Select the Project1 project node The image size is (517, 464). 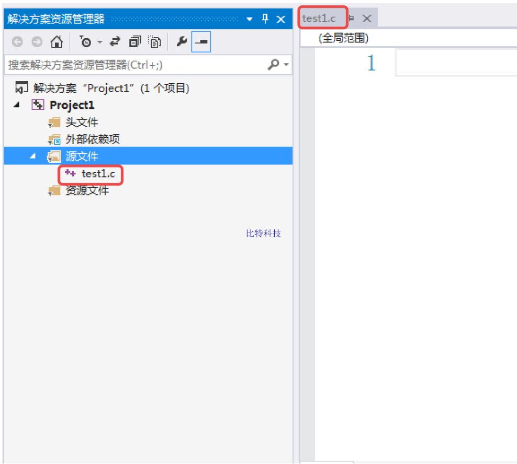pyautogui.click(x=72, y=105)
